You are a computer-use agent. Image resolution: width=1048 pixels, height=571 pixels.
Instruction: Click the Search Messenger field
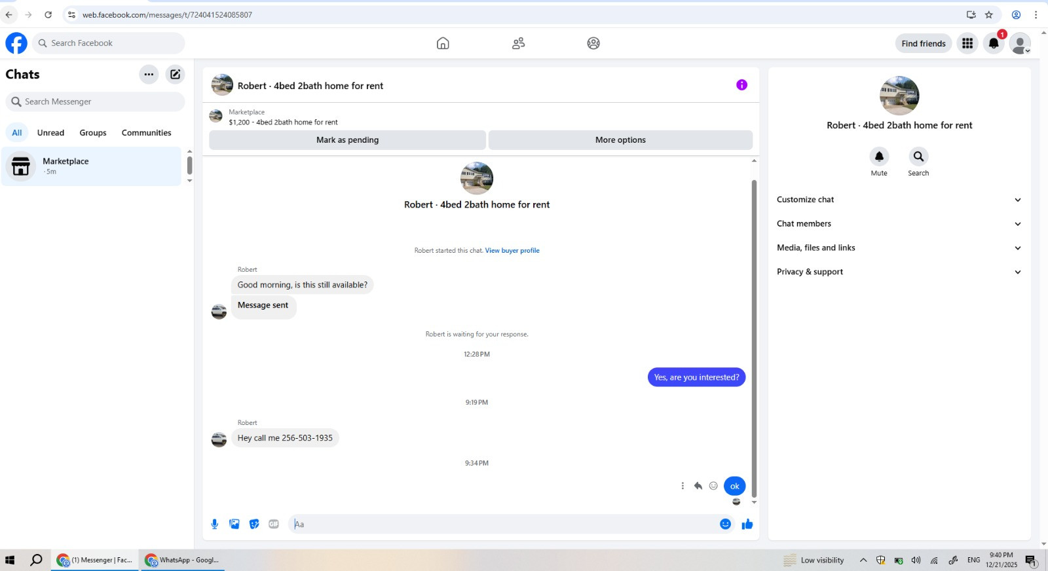coord(95,101)
